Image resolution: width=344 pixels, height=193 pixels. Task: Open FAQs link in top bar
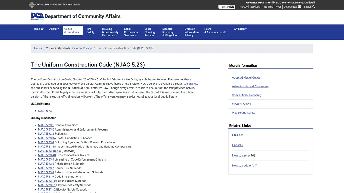pos(278,7)
